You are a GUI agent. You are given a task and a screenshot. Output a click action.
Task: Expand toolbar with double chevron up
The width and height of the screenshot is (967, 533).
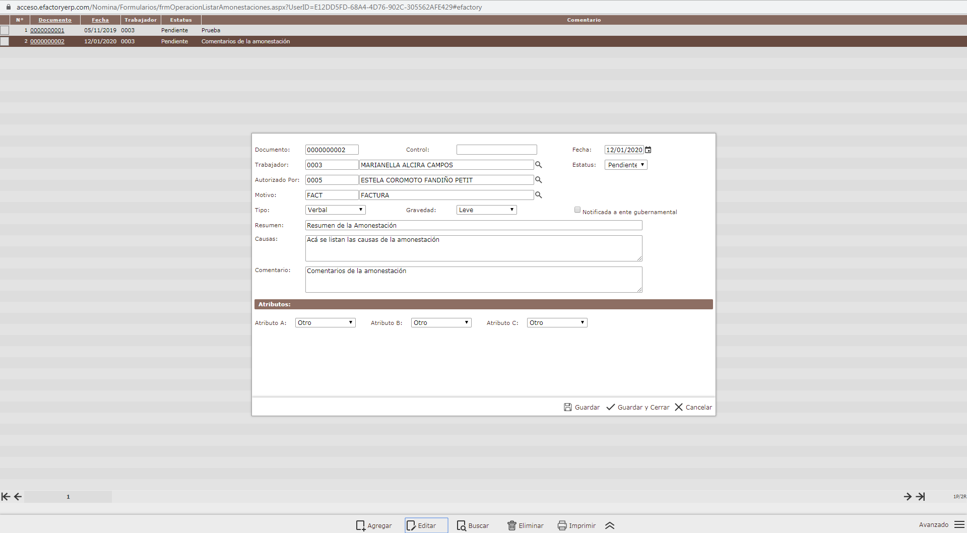point(610,525)
